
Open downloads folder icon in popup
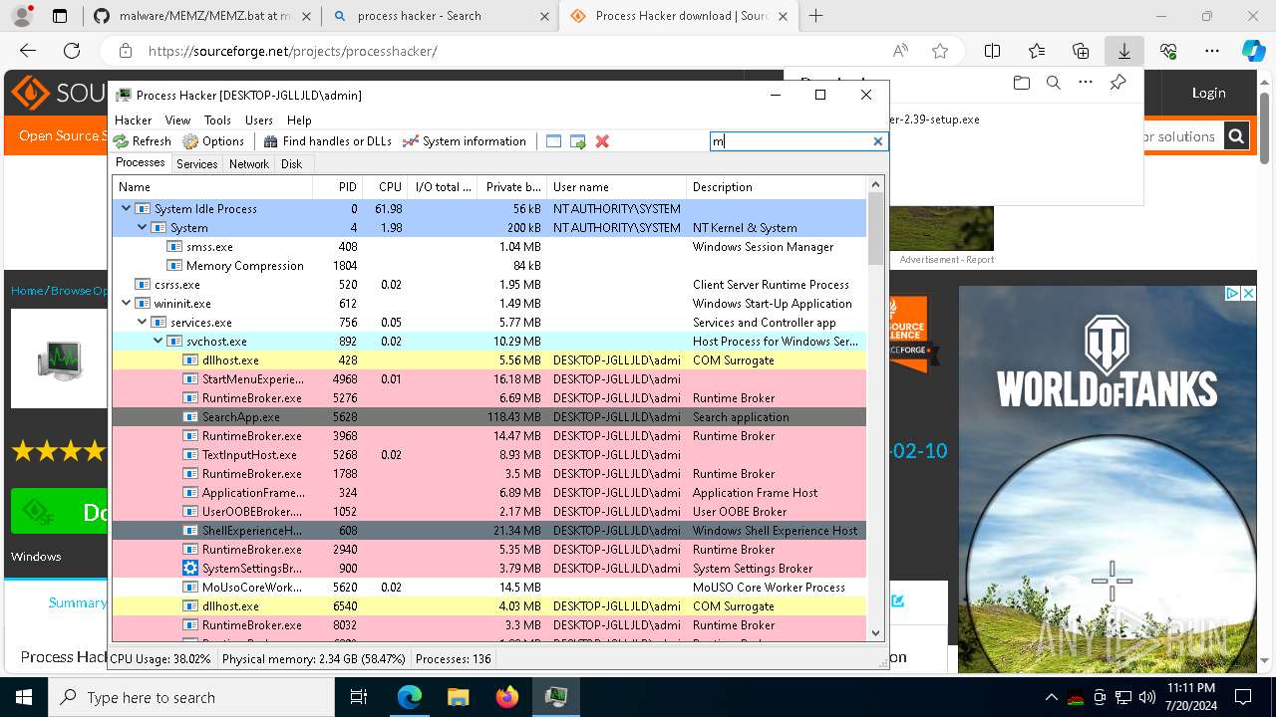[x=1021, y=83]
